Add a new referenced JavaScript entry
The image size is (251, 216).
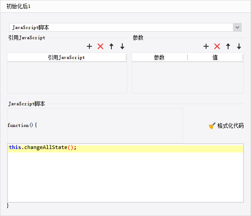click(x=89, y=46)
